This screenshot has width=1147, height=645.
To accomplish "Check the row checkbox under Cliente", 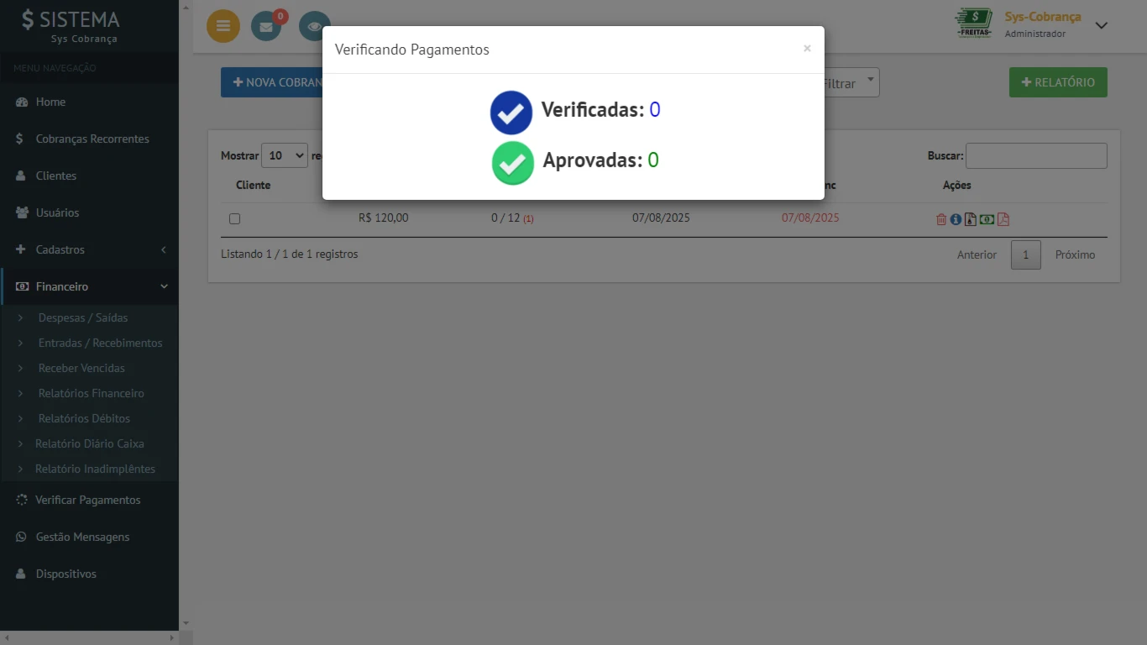I will pyautogui.click(x=235, y=218).
